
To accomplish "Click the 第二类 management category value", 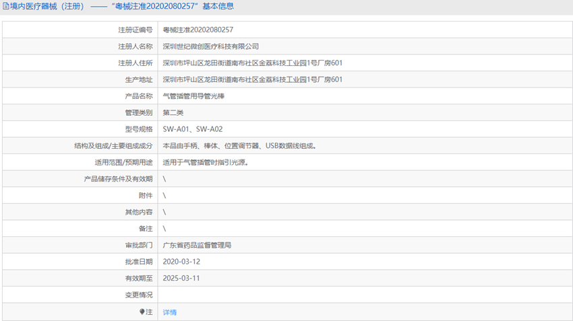I will pos(173,112).
